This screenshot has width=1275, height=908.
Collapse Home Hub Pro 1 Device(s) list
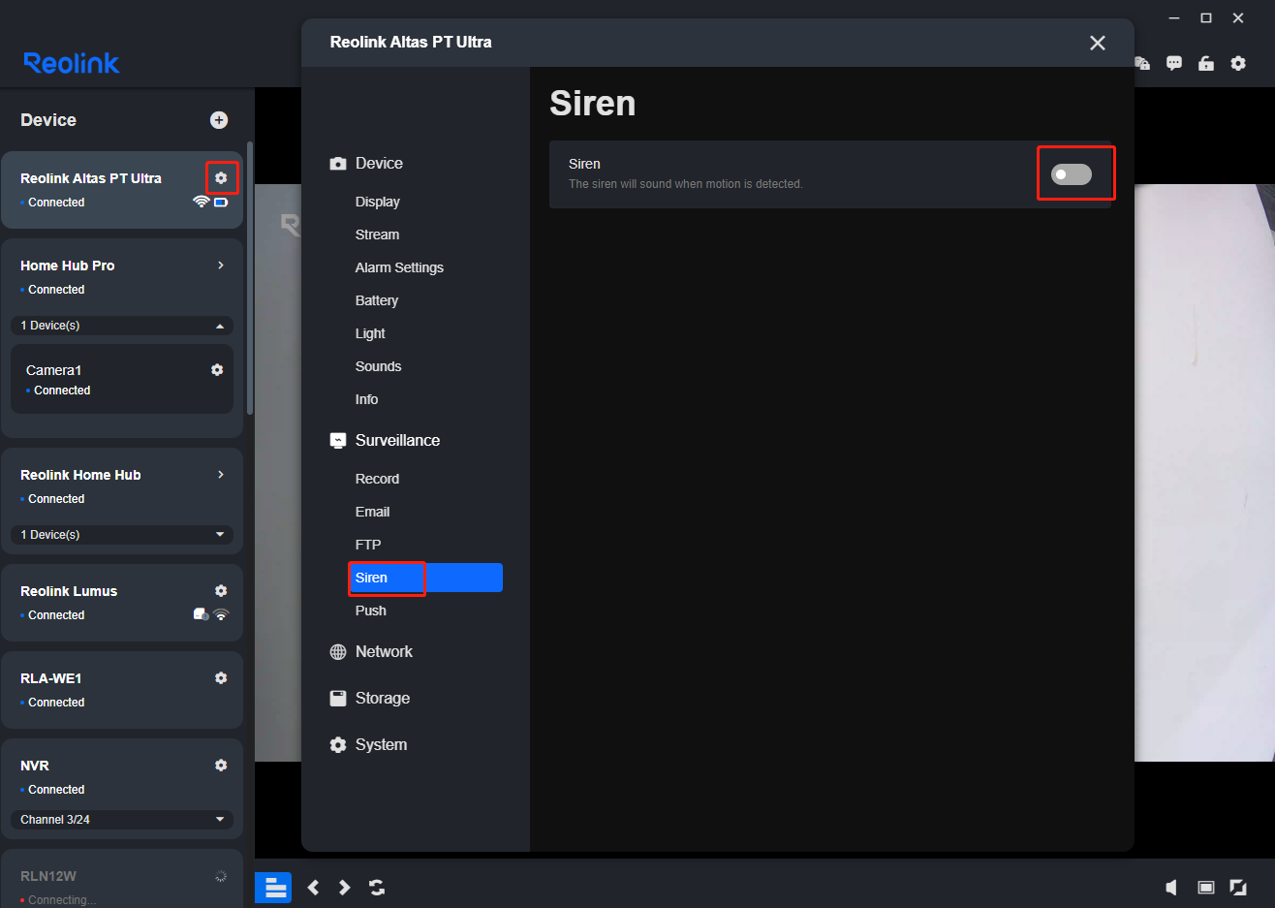pyautogui.click(x=122, y=326)
